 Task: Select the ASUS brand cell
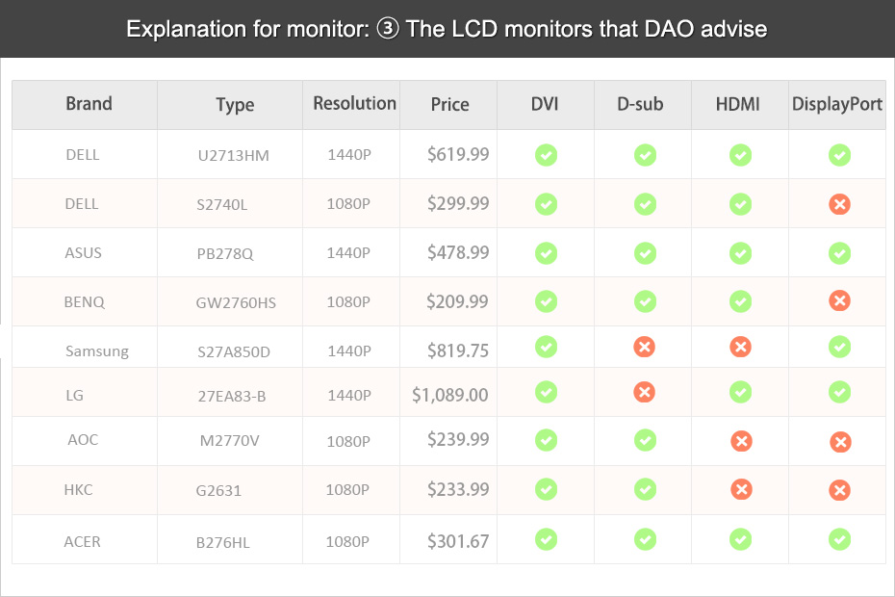(83, 252)
